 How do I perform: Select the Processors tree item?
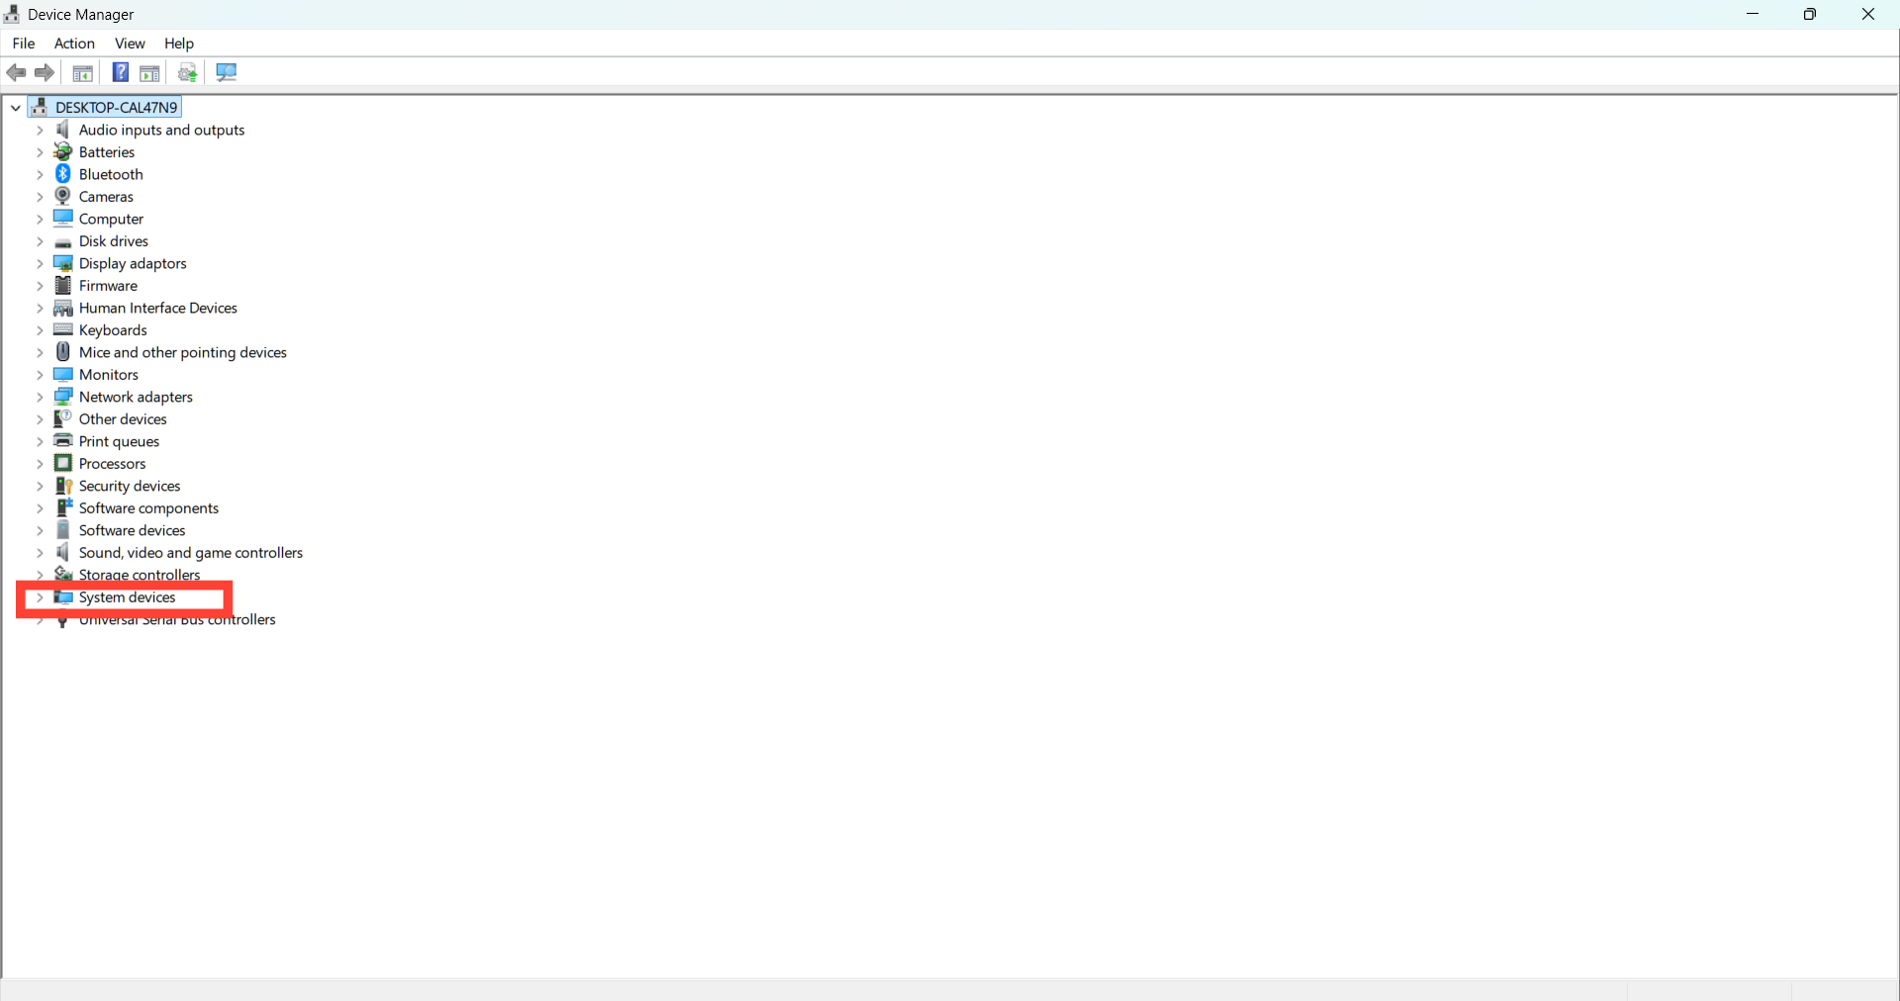(113, 464)
